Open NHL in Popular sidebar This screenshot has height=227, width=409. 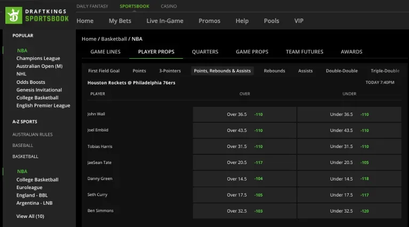[21, 74]
